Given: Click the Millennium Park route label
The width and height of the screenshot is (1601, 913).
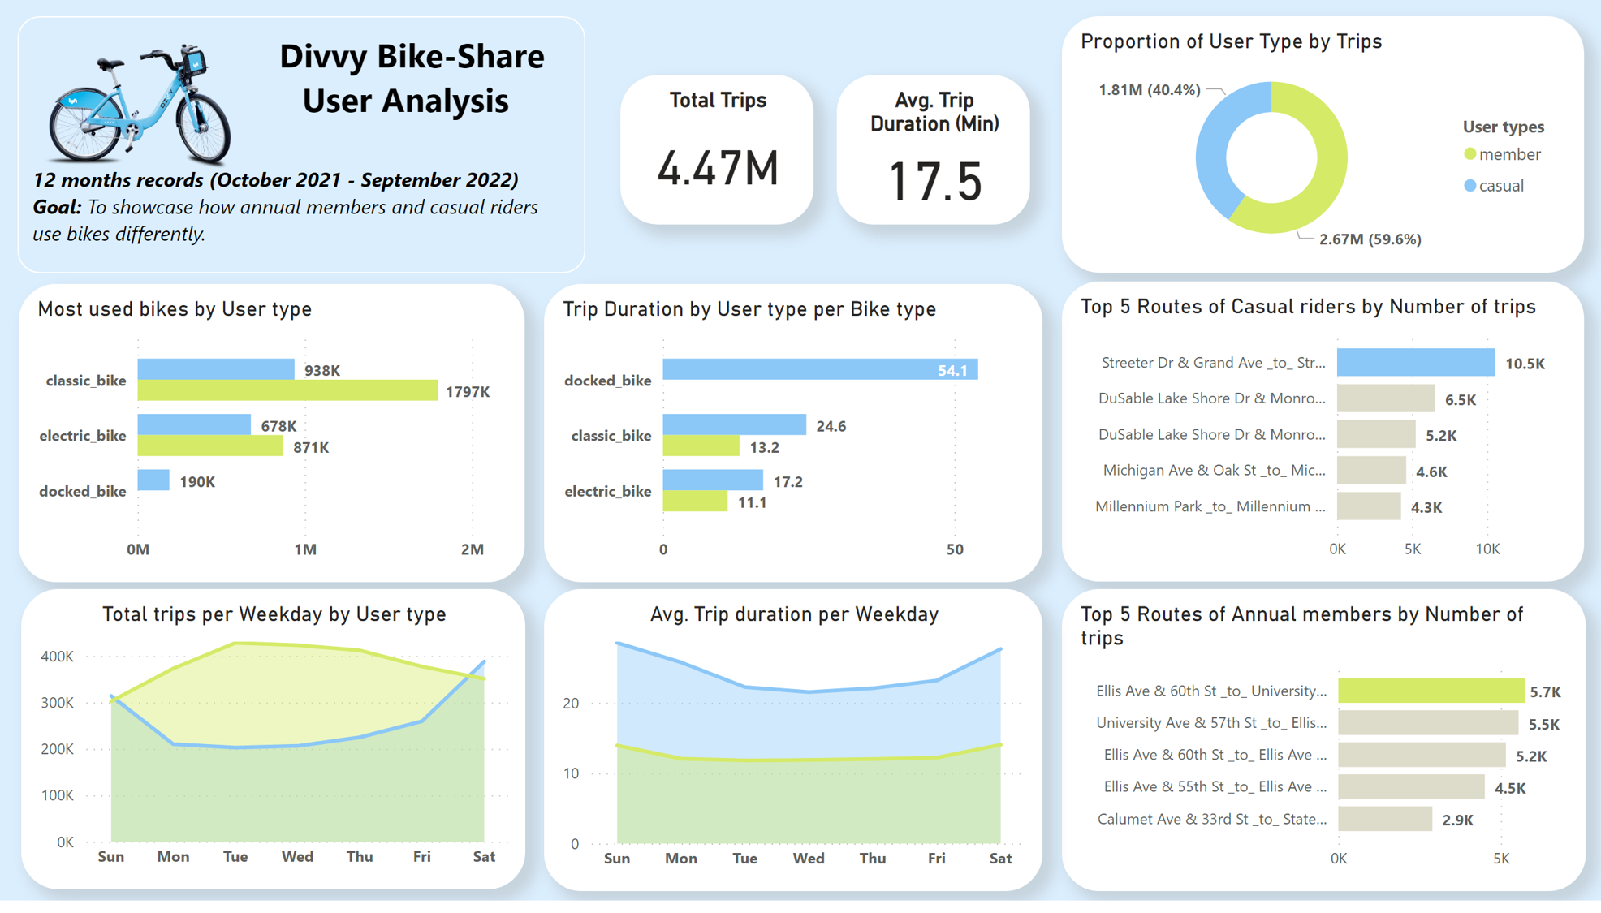Looking at the screenshot, I should click(1210, 506).
